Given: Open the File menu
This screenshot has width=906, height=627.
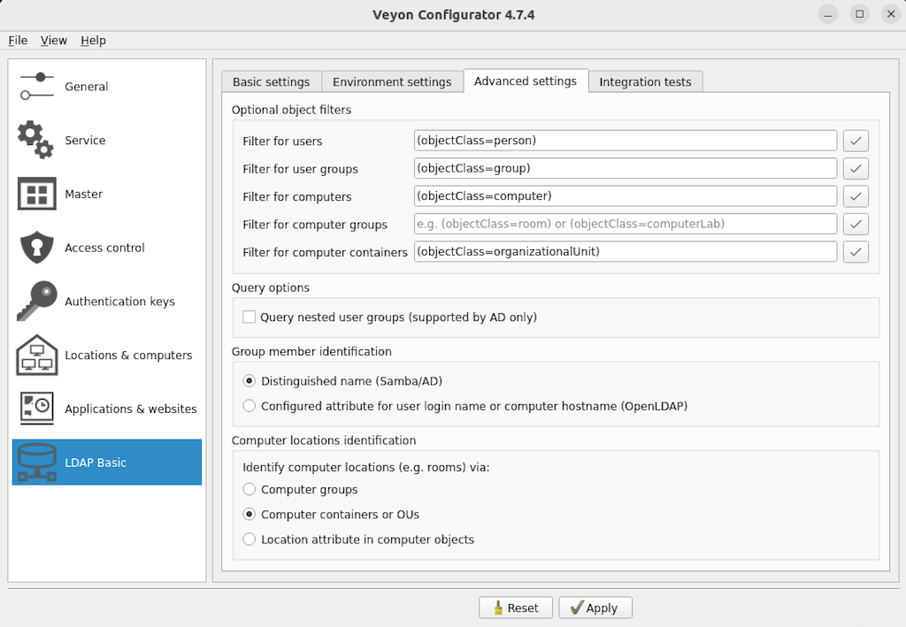Looking at the screenshot, I should click(18, 40).
